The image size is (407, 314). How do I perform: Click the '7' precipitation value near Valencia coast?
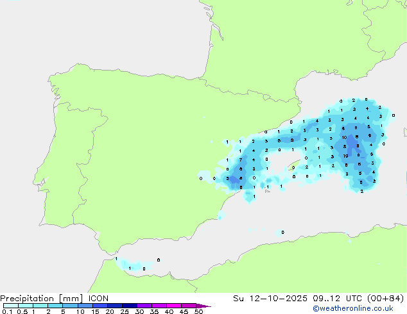click(x=241, y=160)
